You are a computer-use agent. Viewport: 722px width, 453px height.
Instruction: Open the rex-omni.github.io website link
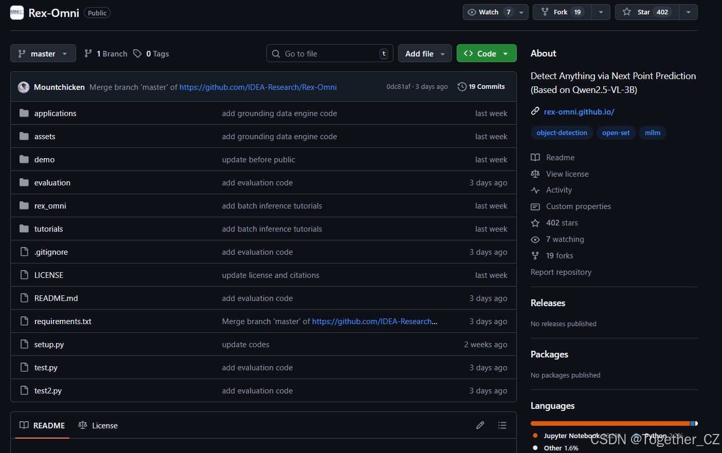[579, 111]
